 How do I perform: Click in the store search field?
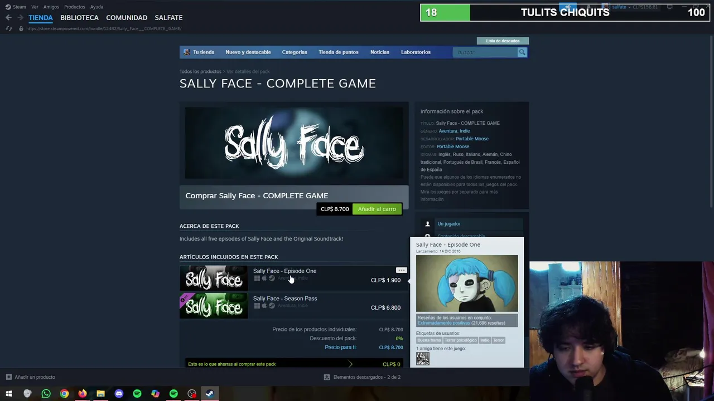pos(485,52)
